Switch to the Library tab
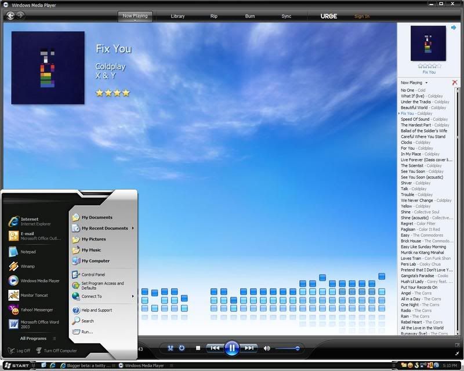464x371 pixels. [x=177, y=16]
